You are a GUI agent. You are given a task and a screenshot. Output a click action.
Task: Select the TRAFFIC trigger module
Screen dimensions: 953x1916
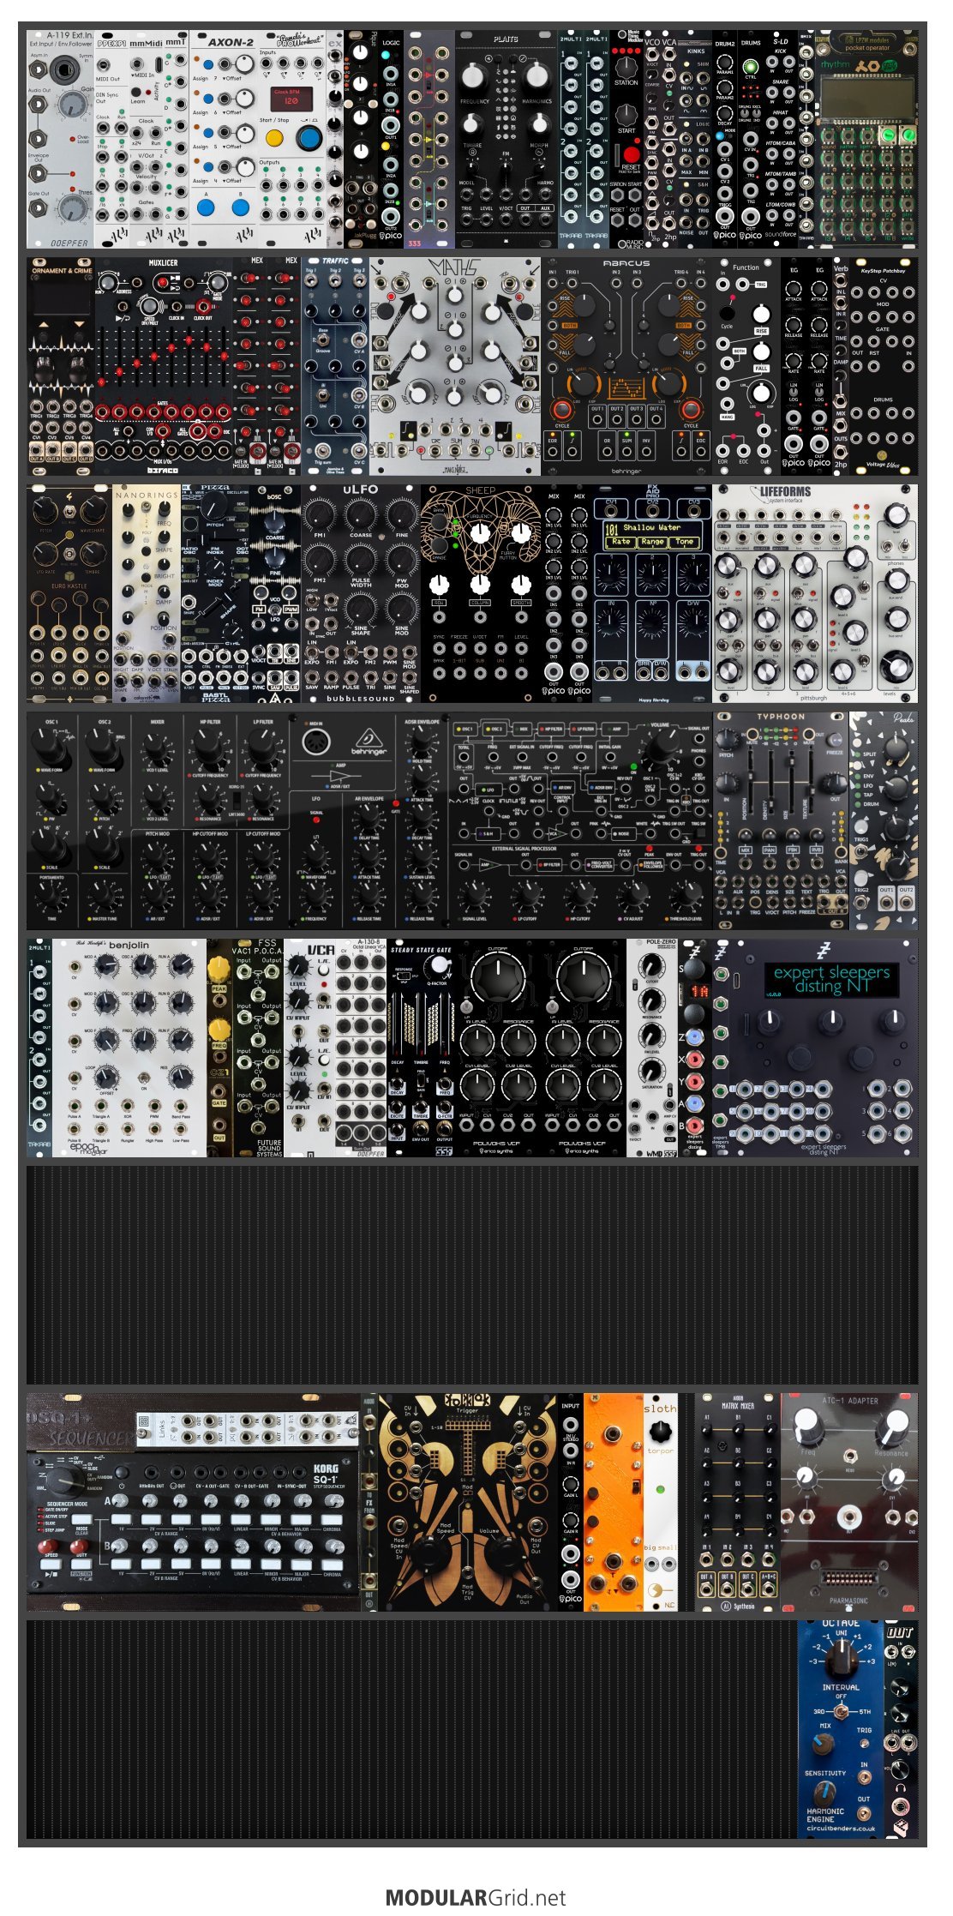click(x=334, y=367)
